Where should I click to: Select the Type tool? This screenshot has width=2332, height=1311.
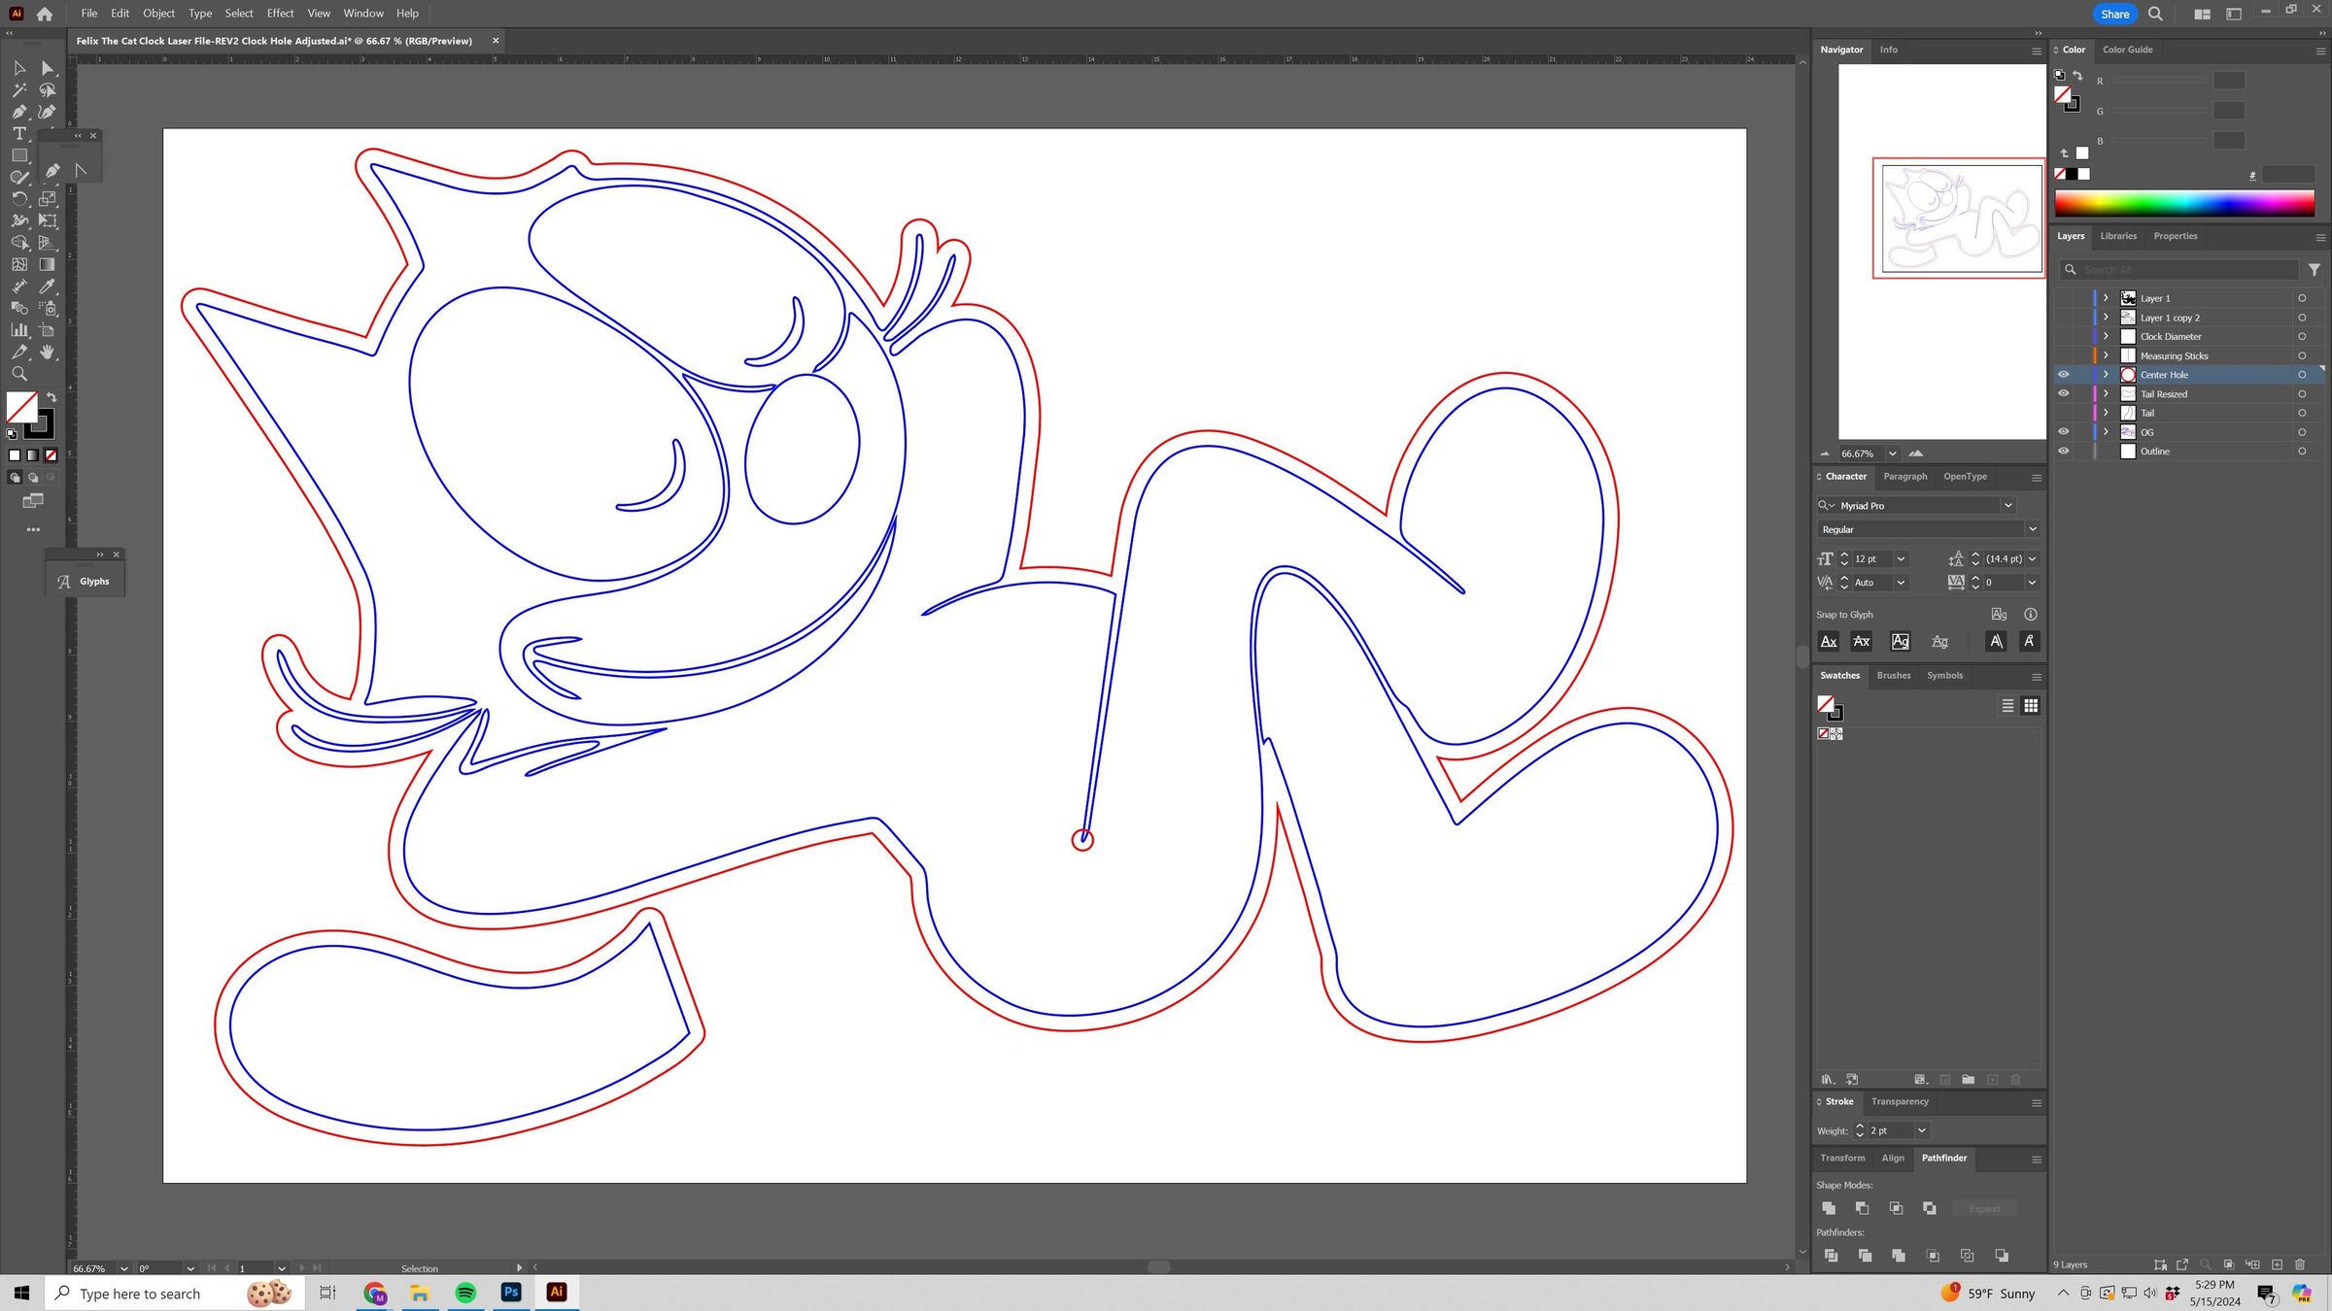click(18, 134)
